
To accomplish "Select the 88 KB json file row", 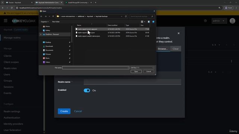I will coord(112,32).
